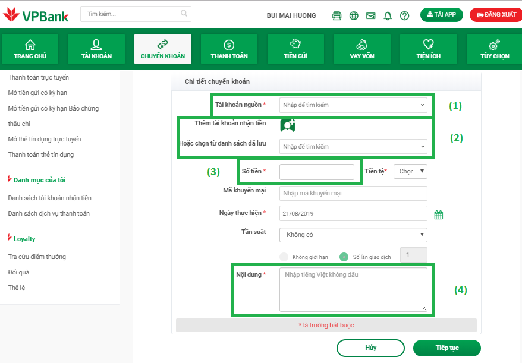522x363 pixels.
Task: Click the add recipient account icon
Action: pos(288,125)
